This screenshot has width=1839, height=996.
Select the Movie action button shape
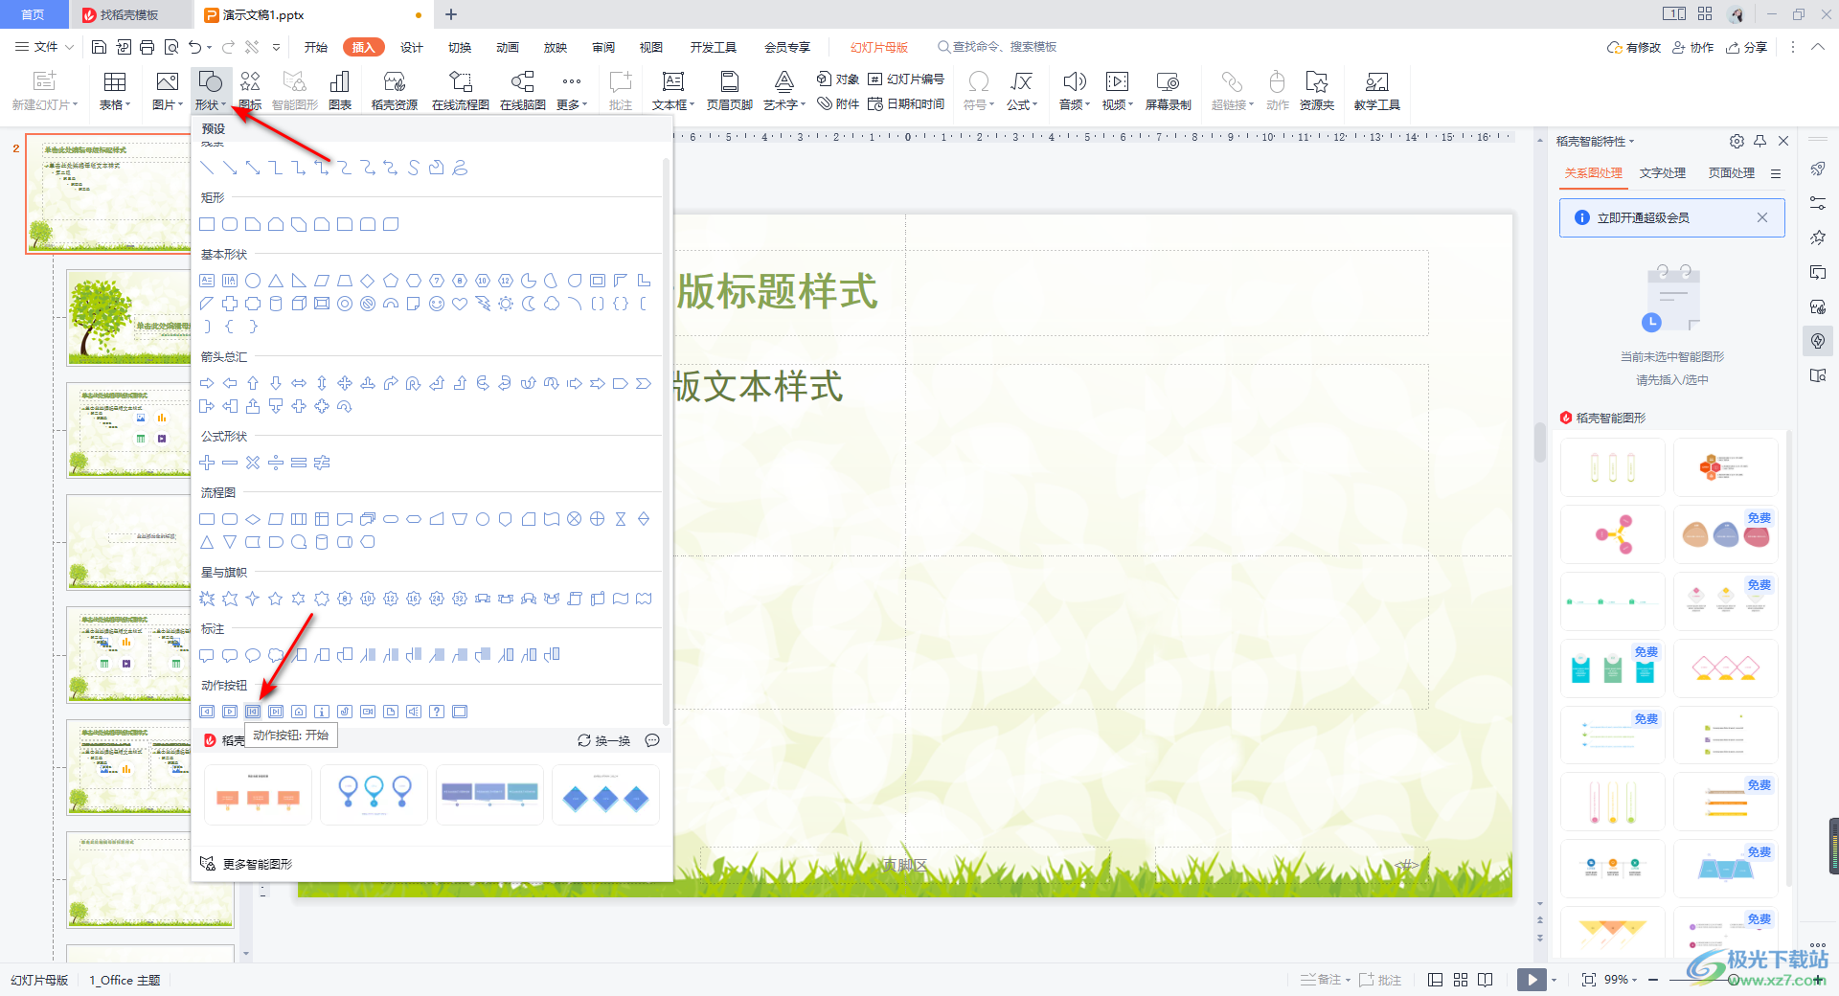pos(368,712)
